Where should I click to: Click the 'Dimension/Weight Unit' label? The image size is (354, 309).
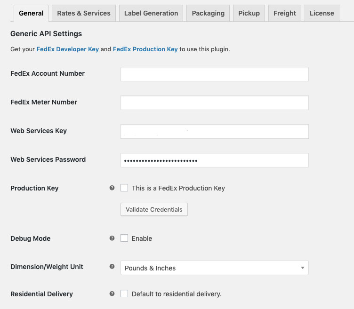pos(47,267)
